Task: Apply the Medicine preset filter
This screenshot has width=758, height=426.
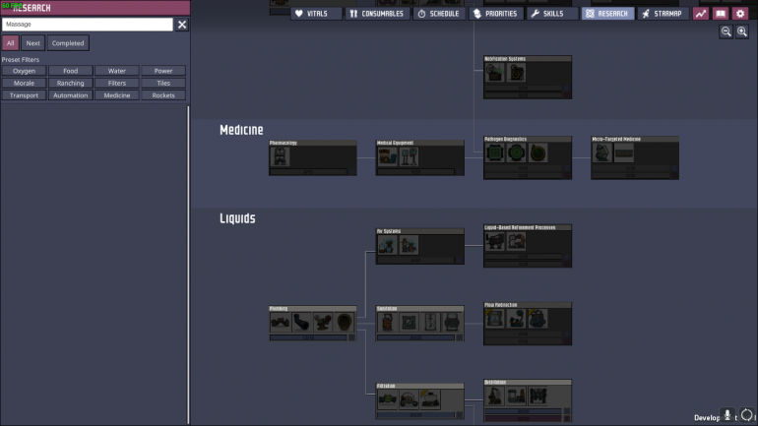Action: click(x=117, y=95)
